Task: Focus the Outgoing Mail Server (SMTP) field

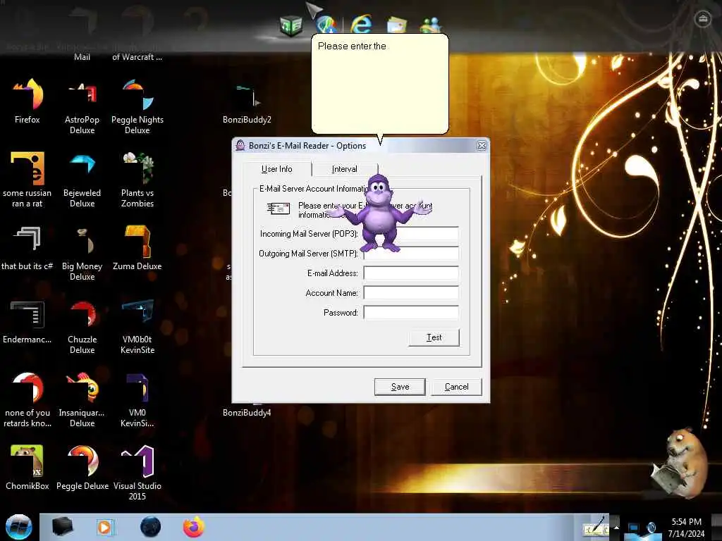Action: pyautogui.click(x=411, y=253)
